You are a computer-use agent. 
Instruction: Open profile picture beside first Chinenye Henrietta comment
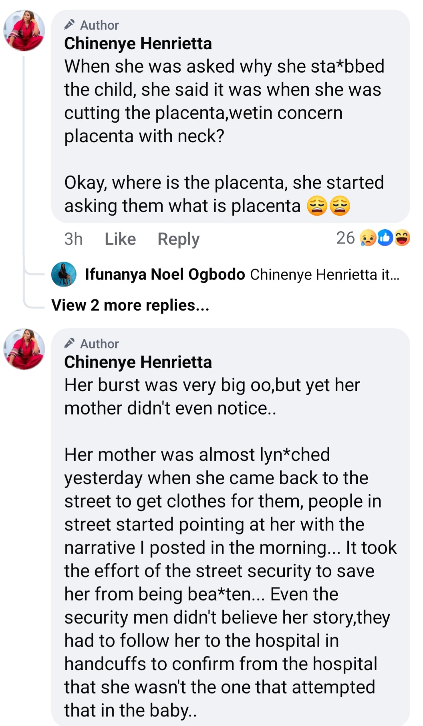coord(24,30)
